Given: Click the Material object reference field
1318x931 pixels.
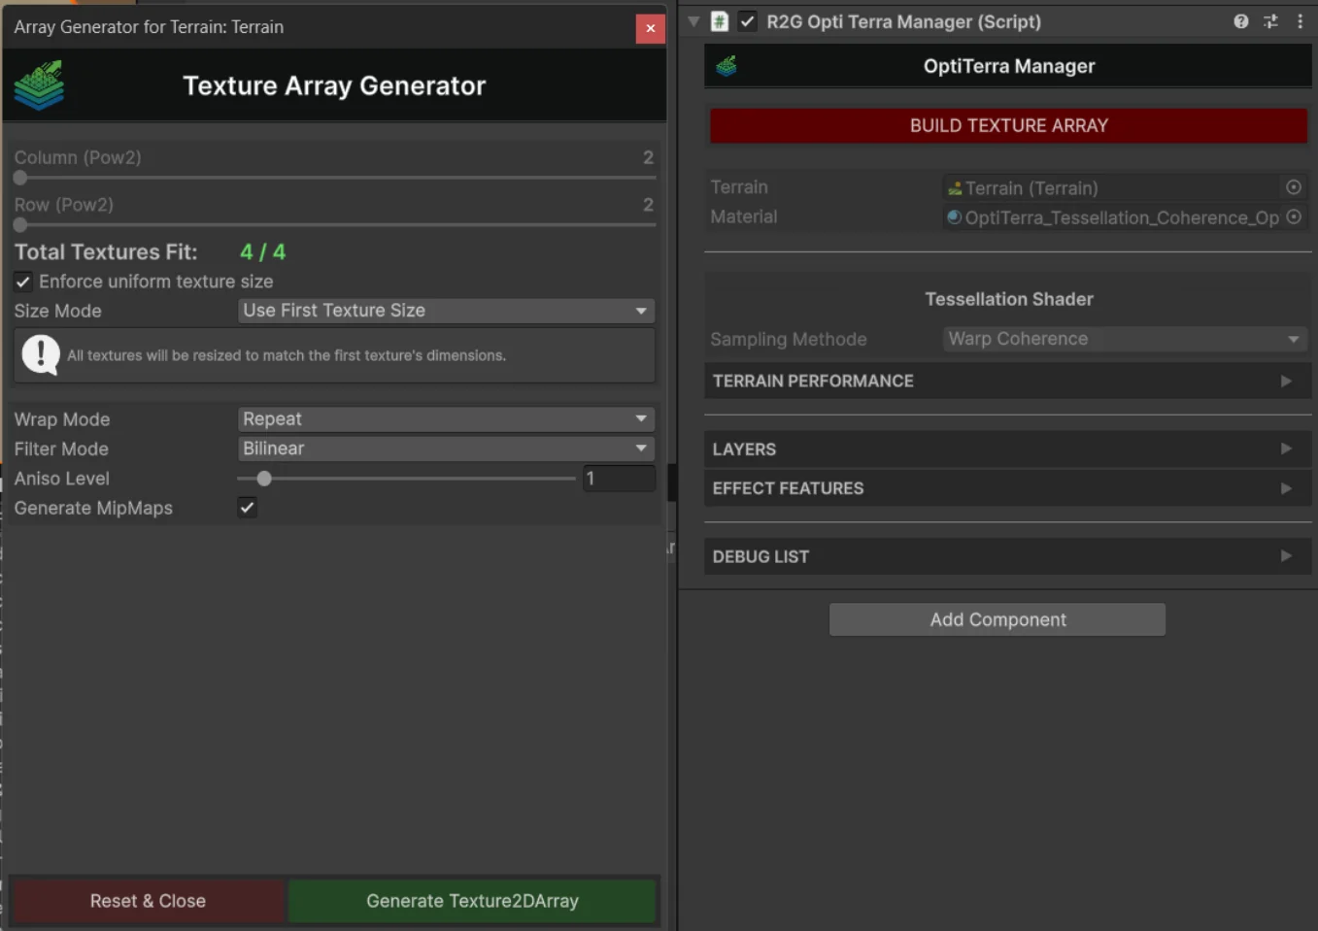Looking at the screenshot, I should point(1125,217).
